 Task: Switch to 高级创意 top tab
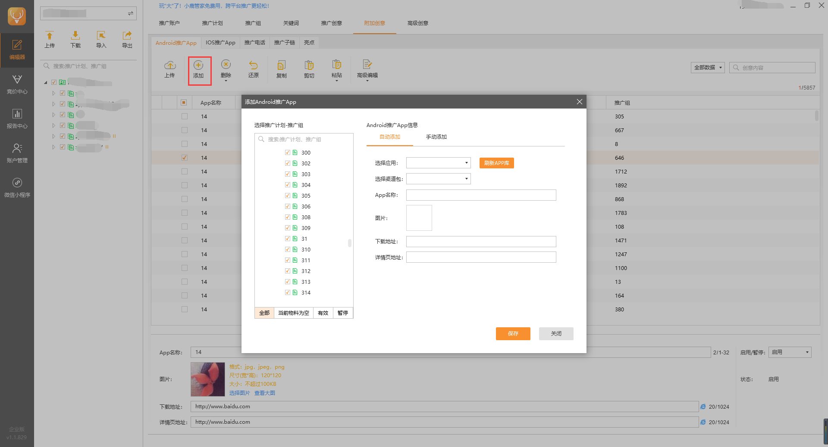(x=418, y=23)
